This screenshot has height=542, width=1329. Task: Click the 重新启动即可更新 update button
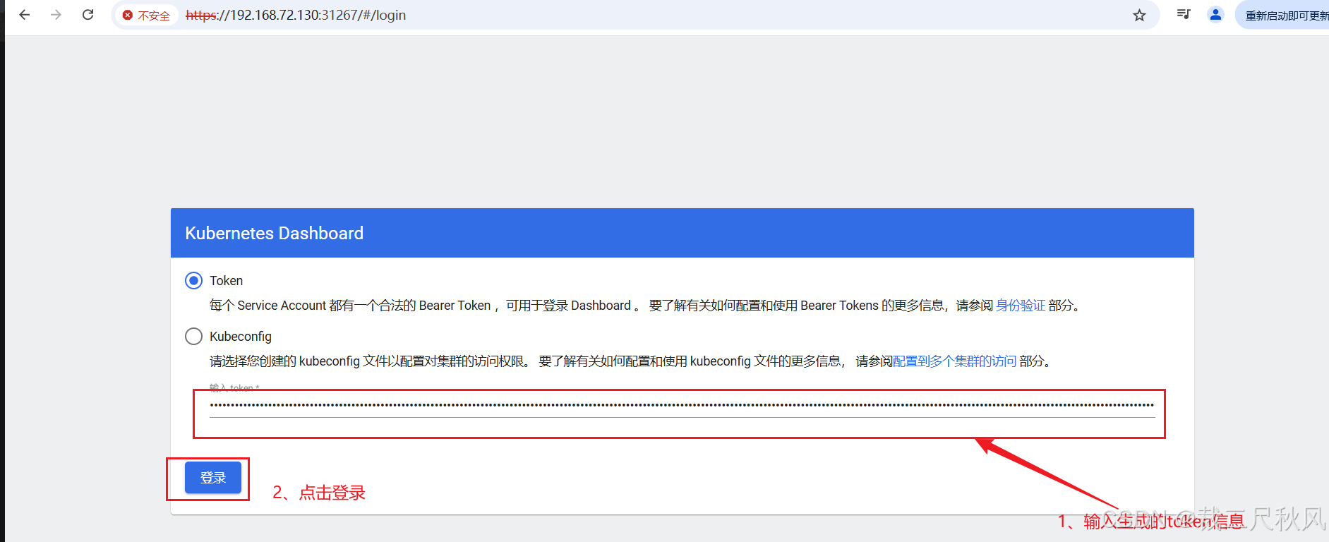[1285, 16]
